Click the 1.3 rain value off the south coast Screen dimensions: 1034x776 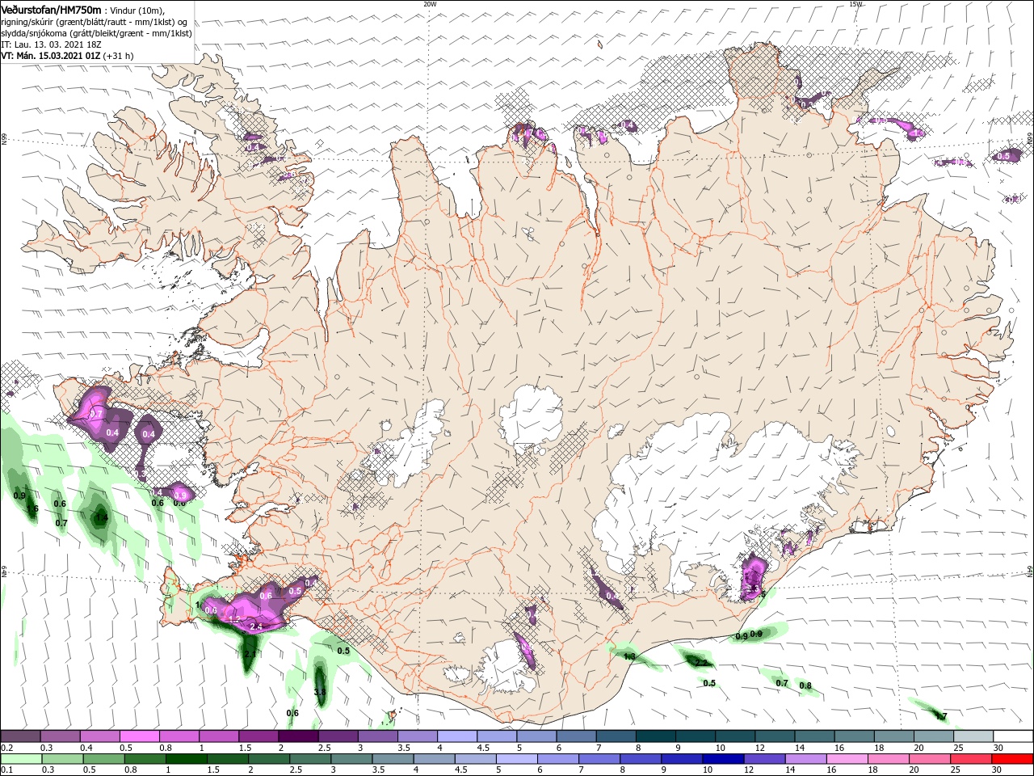pos(630,656)
